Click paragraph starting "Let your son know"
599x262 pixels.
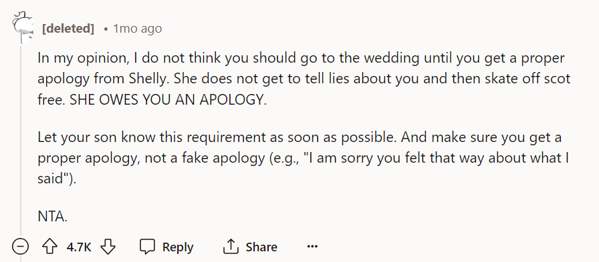(x=304, y=158)
